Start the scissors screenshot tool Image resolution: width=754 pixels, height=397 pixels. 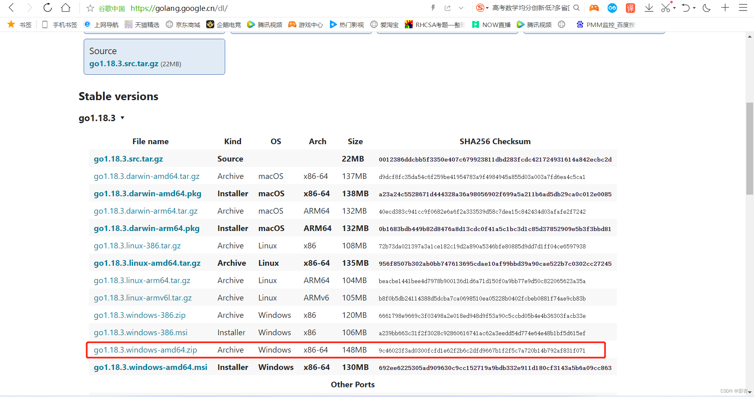tap(666, 8)
